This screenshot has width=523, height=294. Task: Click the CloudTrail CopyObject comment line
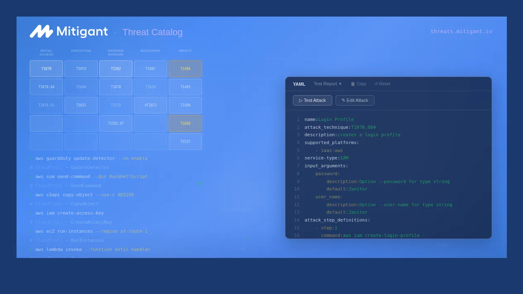64,204
